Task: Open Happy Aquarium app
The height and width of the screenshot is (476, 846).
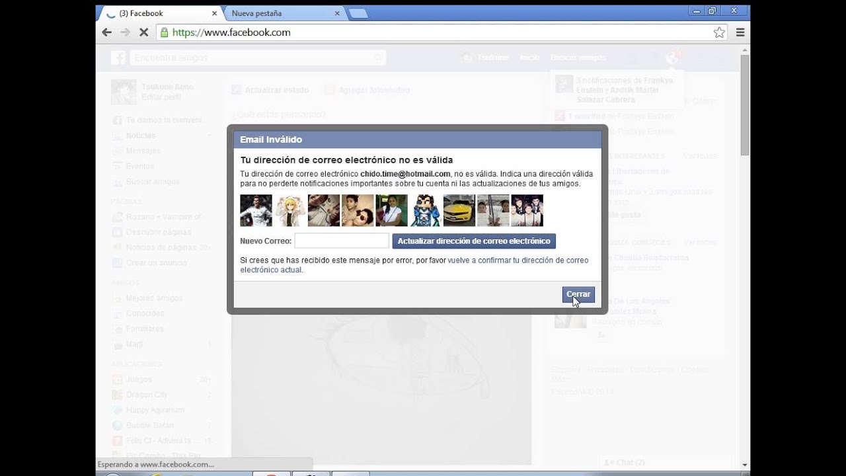Action: 155,410
